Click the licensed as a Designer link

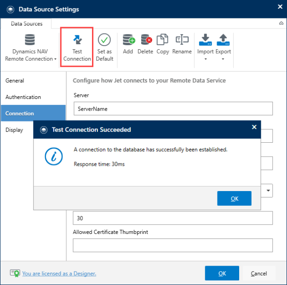click(59, 273)
